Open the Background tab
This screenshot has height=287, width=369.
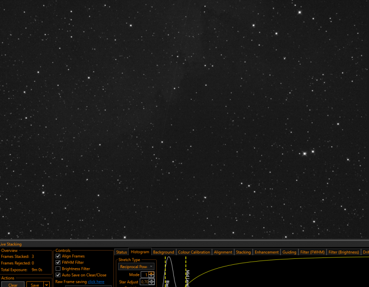click(164, 252)
